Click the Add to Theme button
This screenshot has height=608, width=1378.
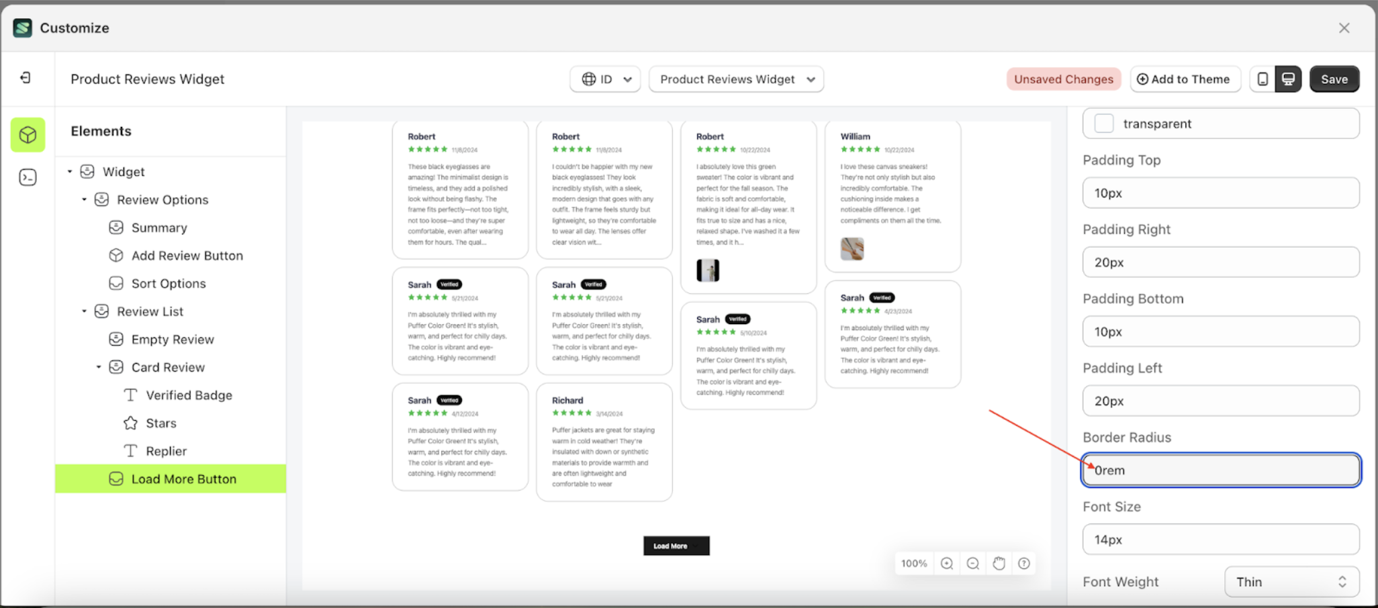(x=1185, y=79)
